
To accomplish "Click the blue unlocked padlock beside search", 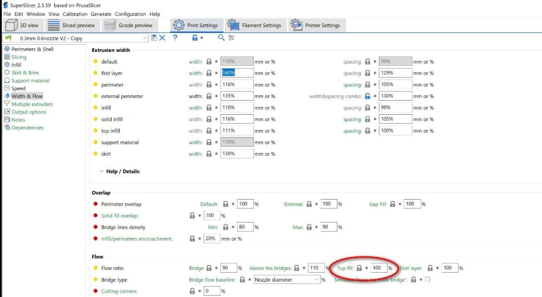I will (195, 38).
